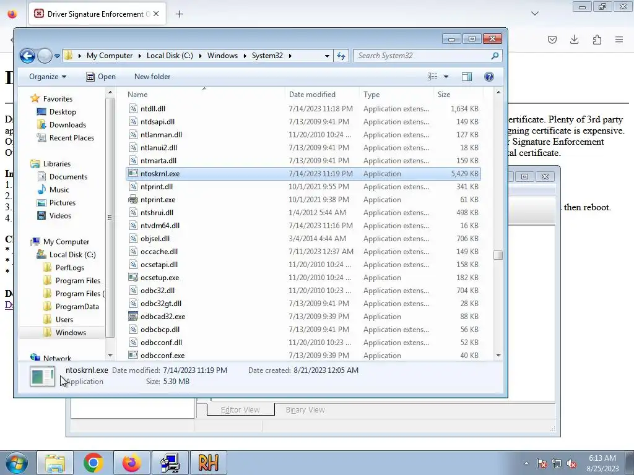
Task: Click New folder in toolbar
Action: pyautogui.click(x=152, y=76)
